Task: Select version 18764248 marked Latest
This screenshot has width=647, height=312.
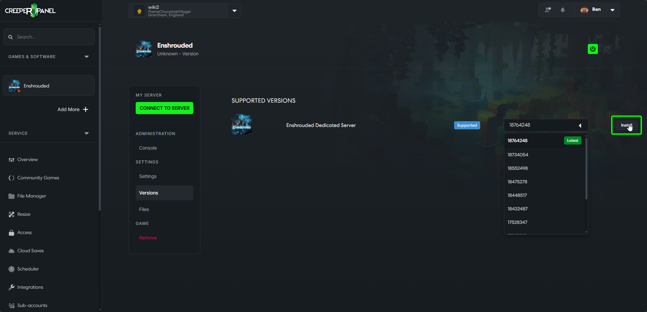Action: pos(544,140)
